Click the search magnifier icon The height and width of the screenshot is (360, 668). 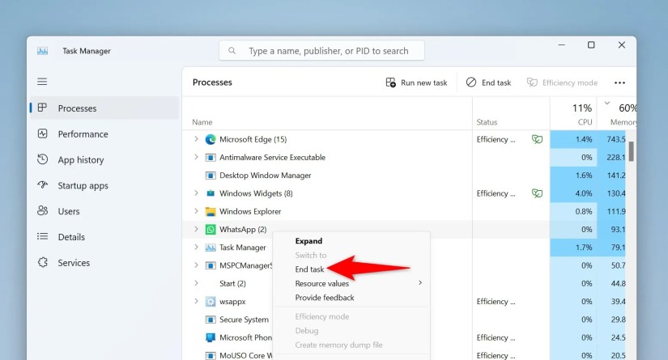tap(232, 51)
